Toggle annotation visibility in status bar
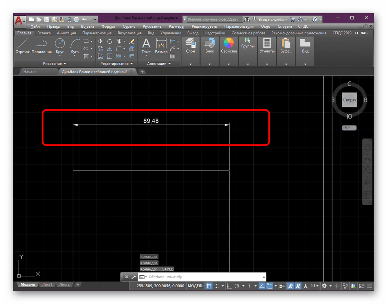Image resolution: width=387 pixels, height=304 pixels. (290, 286)
